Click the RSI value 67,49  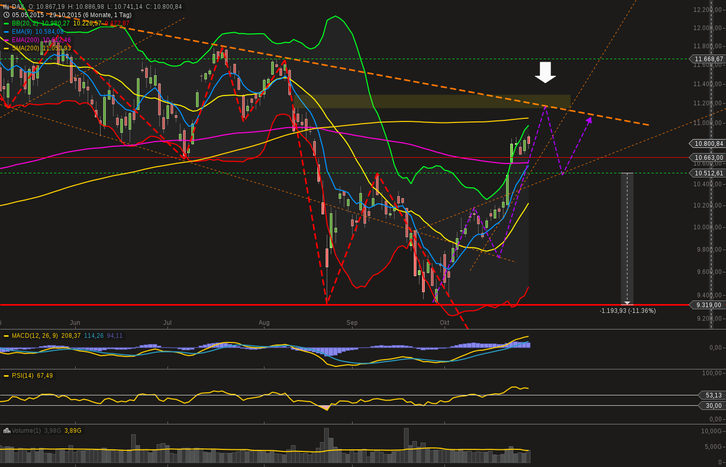coord(45,376)
